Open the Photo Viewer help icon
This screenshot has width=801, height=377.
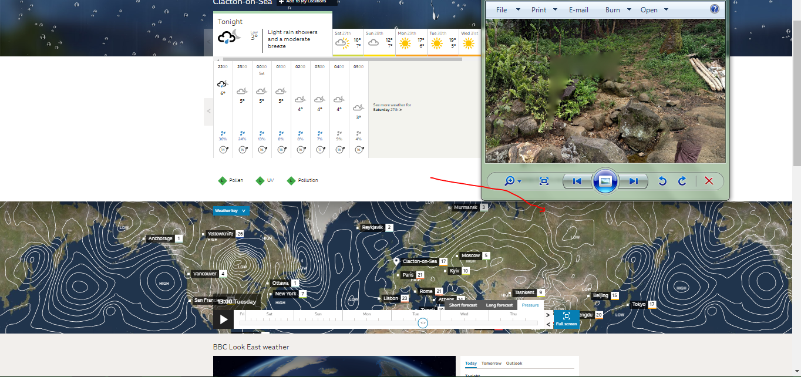click(x=715, y=9)
